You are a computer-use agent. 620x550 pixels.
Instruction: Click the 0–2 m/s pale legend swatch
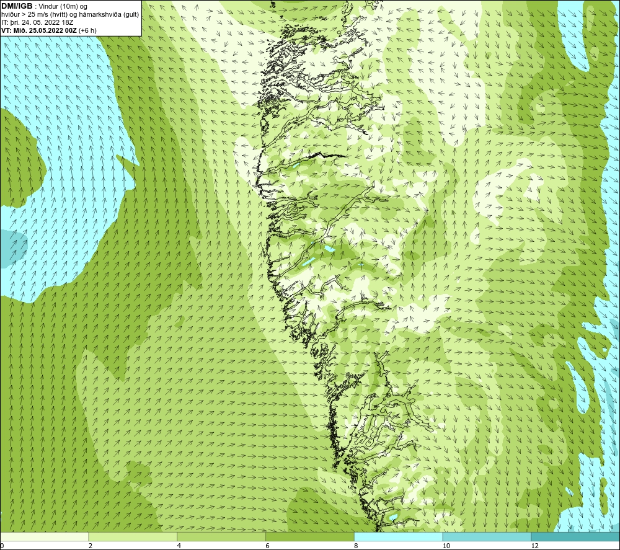click(44, 536)
